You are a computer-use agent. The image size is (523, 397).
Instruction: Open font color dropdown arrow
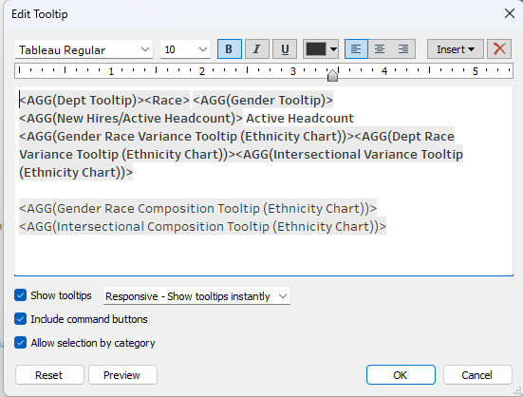point(333,49)
